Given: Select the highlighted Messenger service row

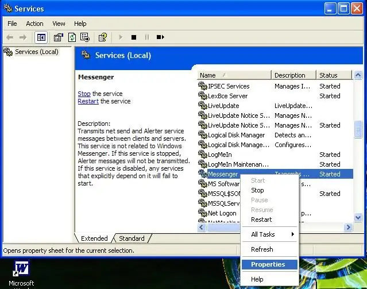Looking at the screenshot, I should click(275, 174).
